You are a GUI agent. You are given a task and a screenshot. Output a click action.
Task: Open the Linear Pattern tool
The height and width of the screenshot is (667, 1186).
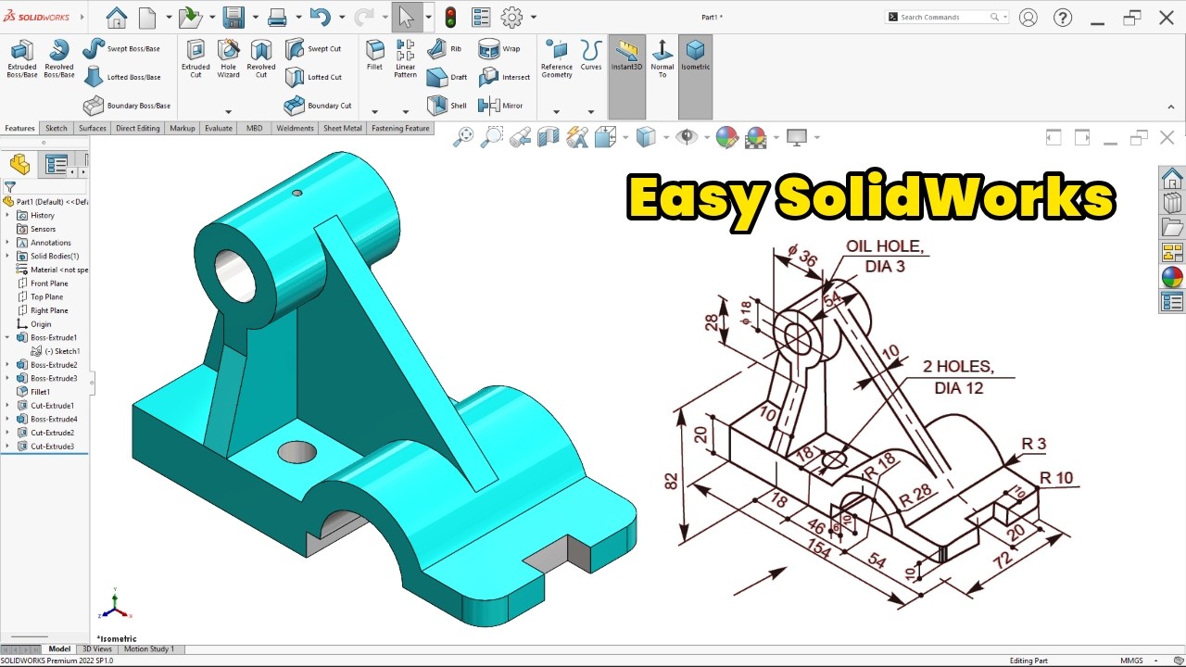[405, 59]
